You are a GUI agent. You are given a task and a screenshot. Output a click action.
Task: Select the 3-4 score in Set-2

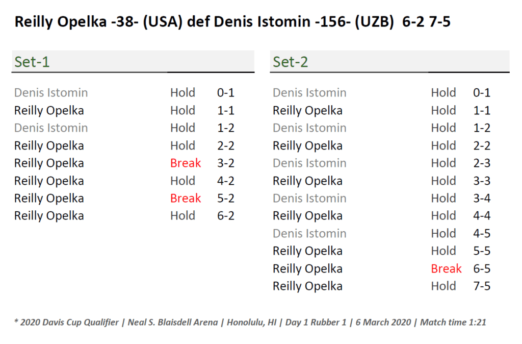(482, 199)
